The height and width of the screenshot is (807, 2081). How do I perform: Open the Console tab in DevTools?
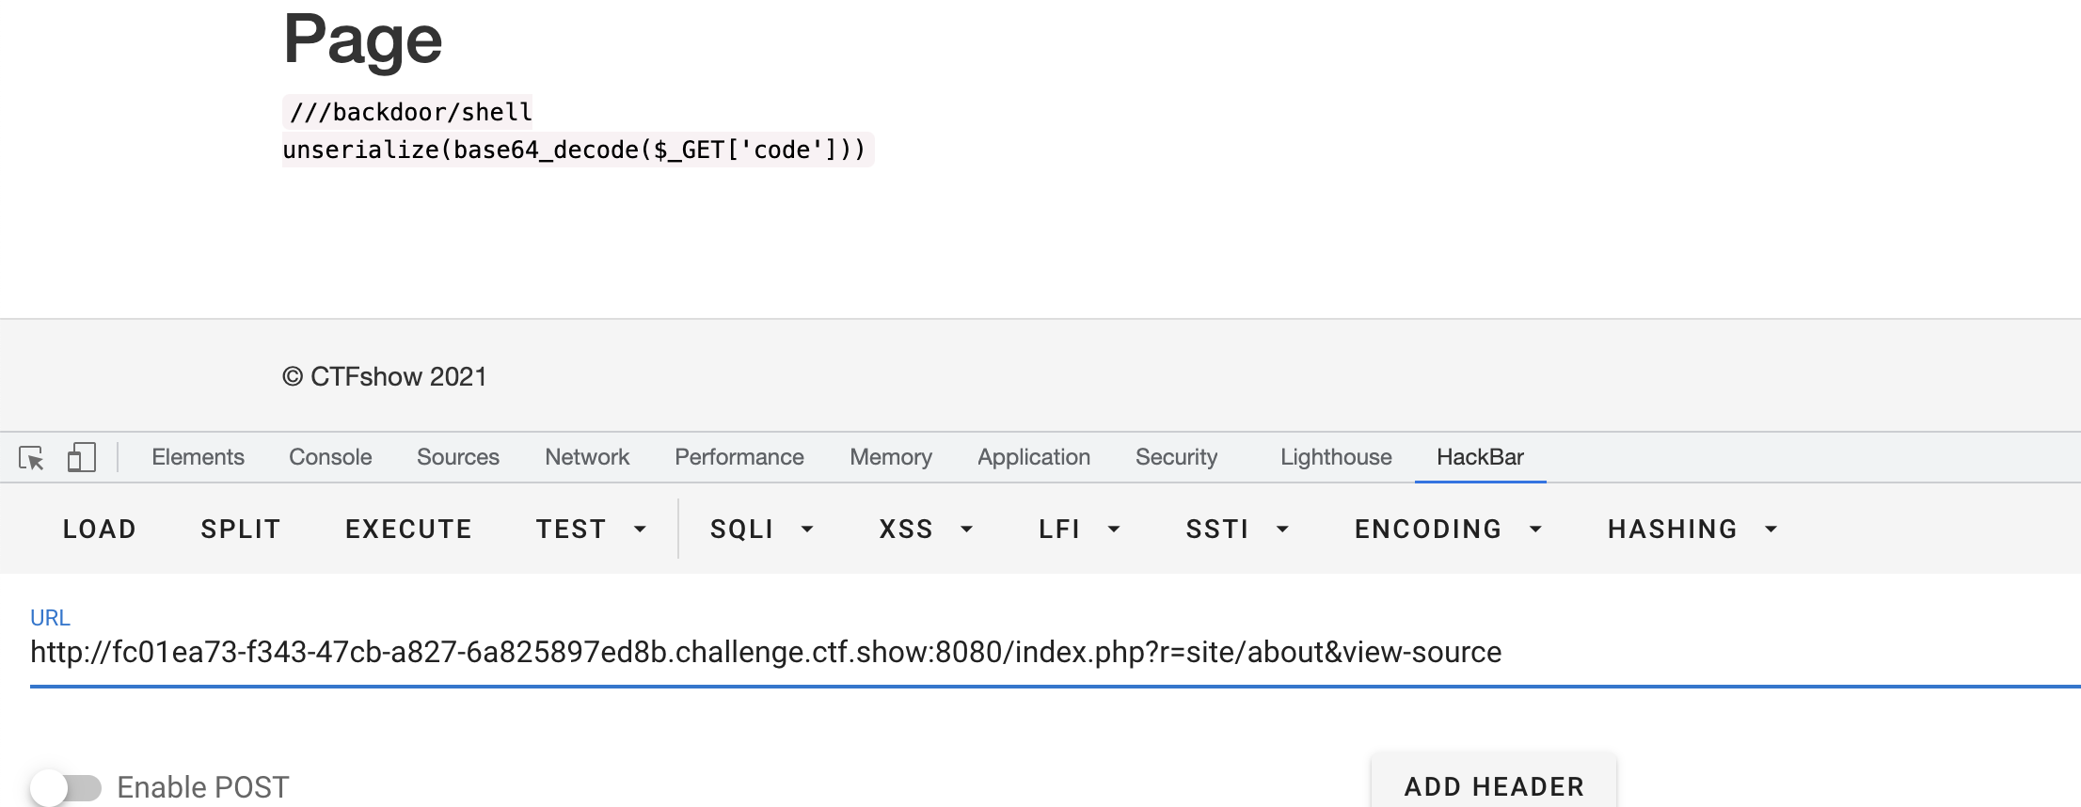click(x=329, y=457)
